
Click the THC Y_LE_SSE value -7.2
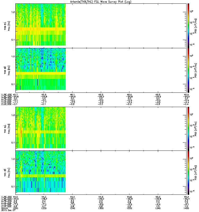coord(44,205)
